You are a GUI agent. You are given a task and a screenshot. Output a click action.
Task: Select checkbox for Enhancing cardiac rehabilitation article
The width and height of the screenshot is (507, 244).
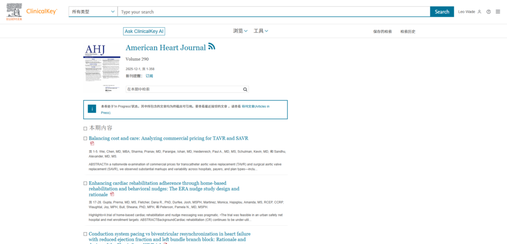[85, 183]
